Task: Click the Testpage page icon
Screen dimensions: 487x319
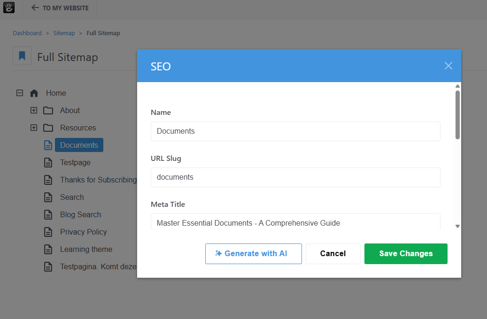Action: coord(48,163)
